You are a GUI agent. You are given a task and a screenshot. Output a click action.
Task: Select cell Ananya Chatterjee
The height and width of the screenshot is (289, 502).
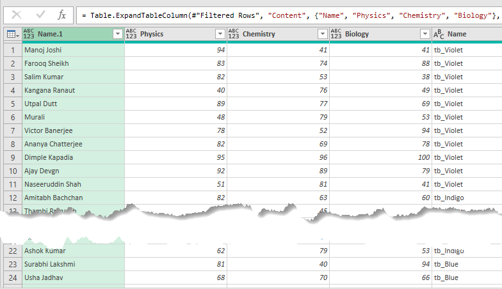click(x=73, y=144)
